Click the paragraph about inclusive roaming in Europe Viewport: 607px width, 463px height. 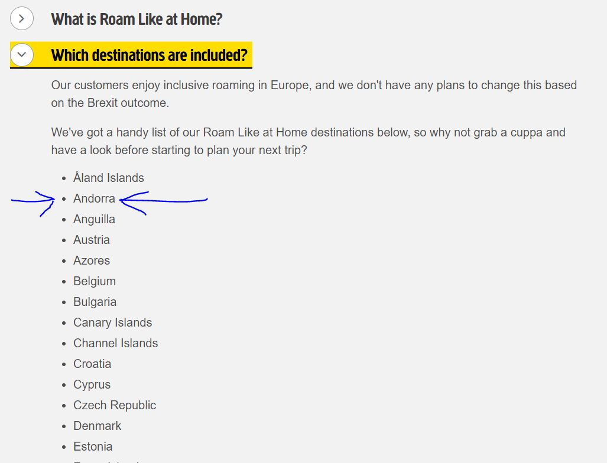(x=313, y=94)
